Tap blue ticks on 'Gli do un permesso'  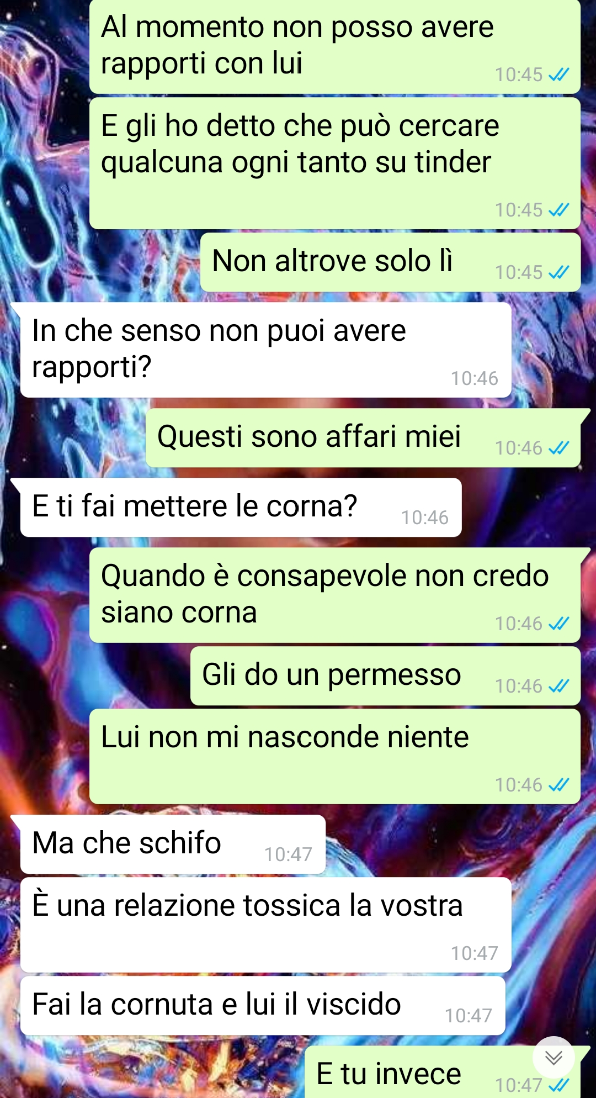coord(559,686)
